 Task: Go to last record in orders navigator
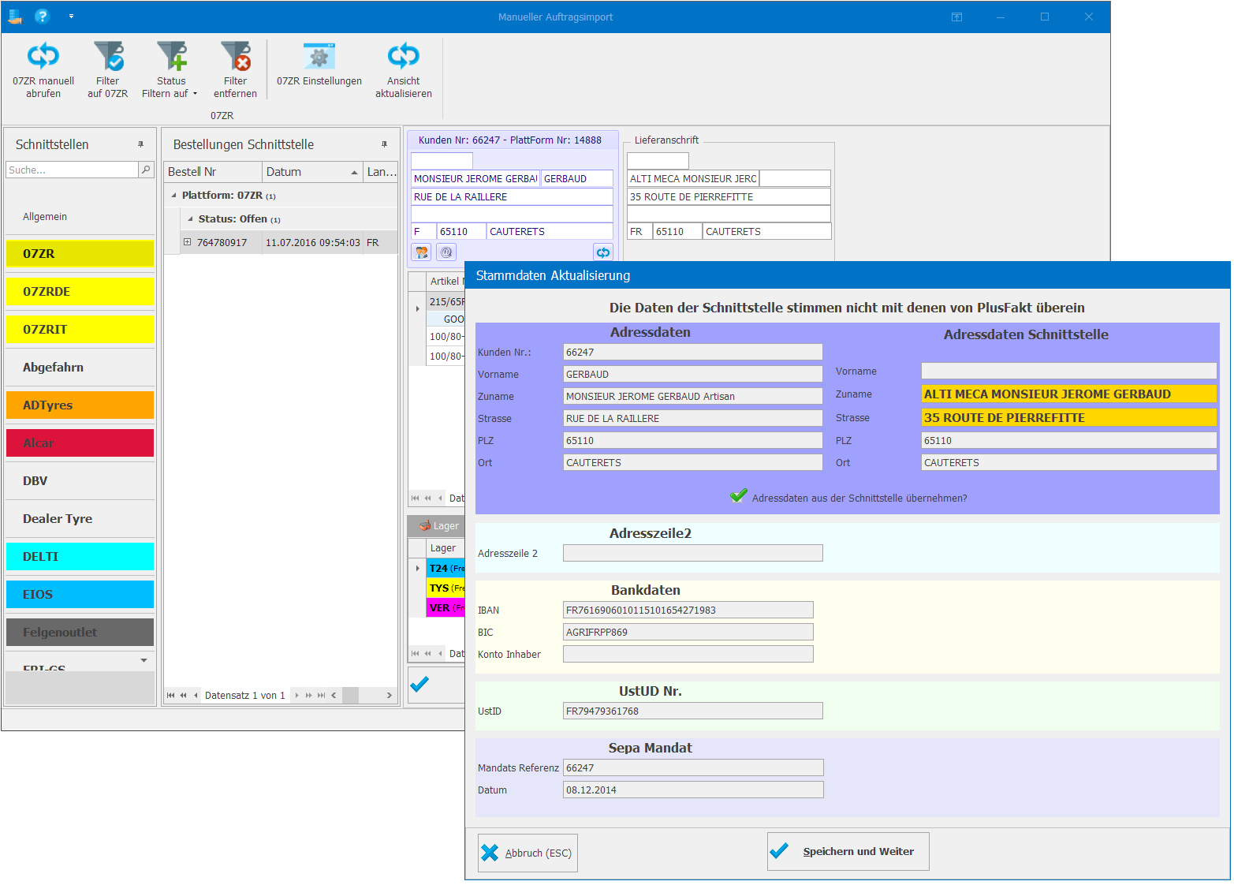pos(321,695)
